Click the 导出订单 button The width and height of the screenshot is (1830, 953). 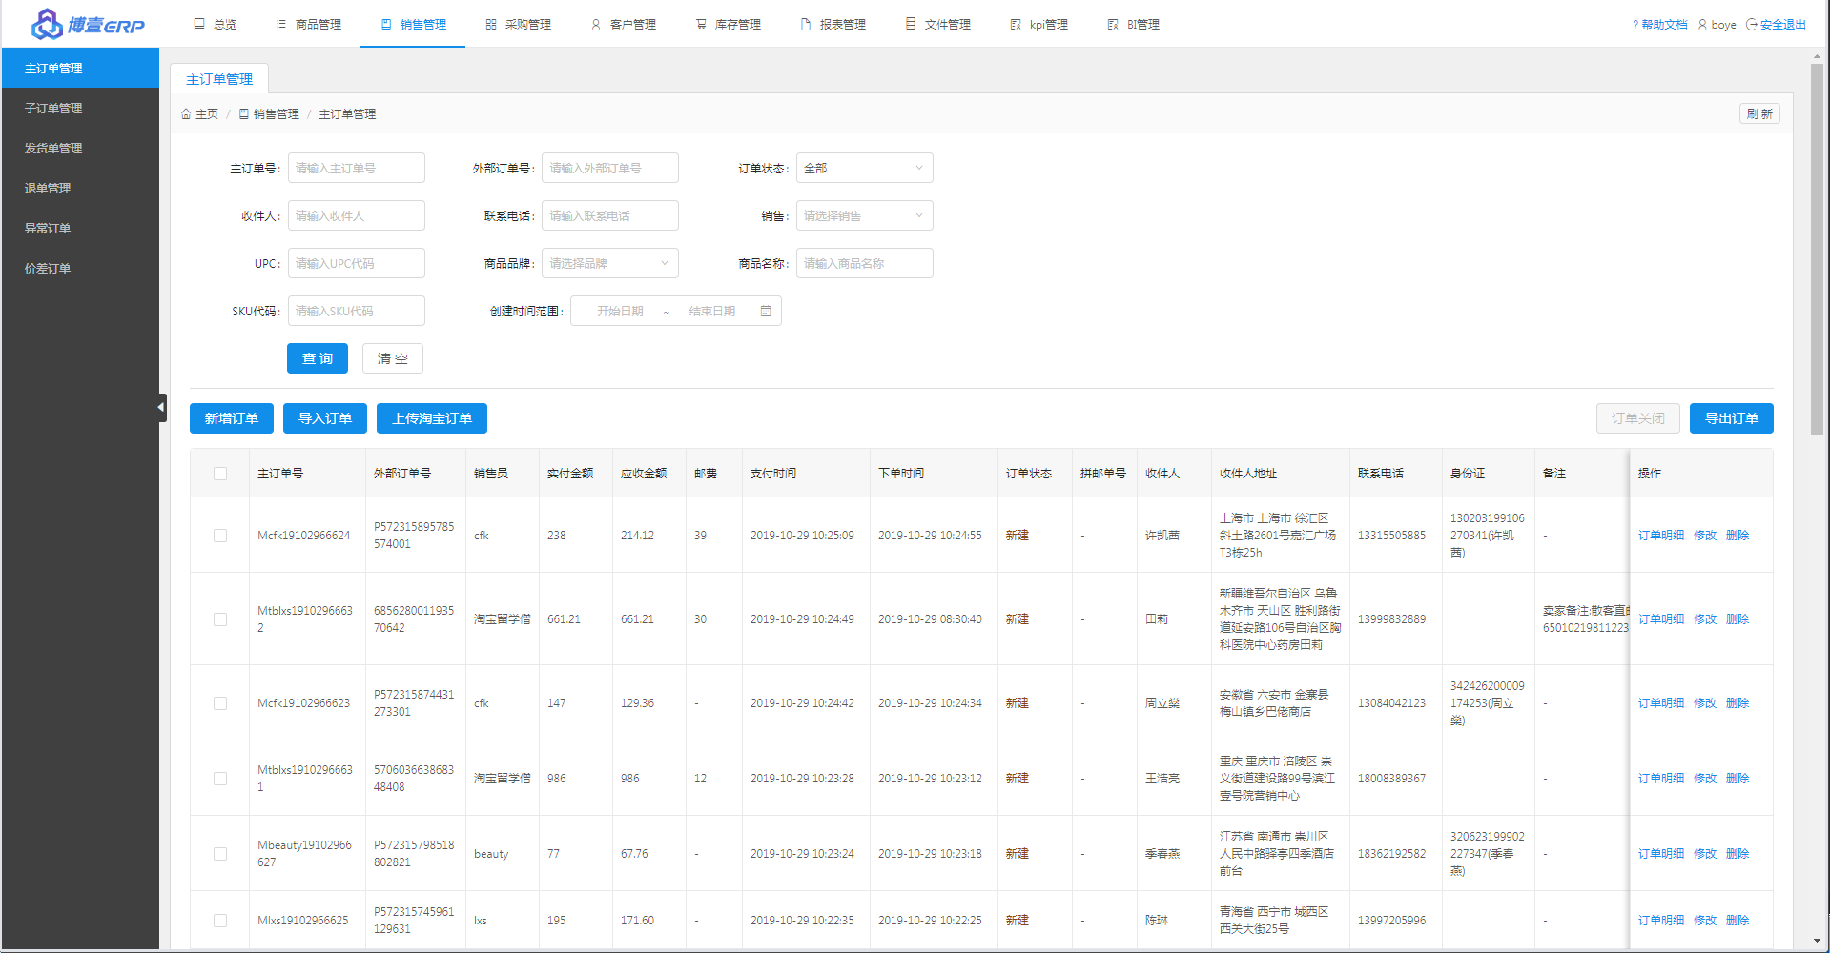pos(1732,418)
